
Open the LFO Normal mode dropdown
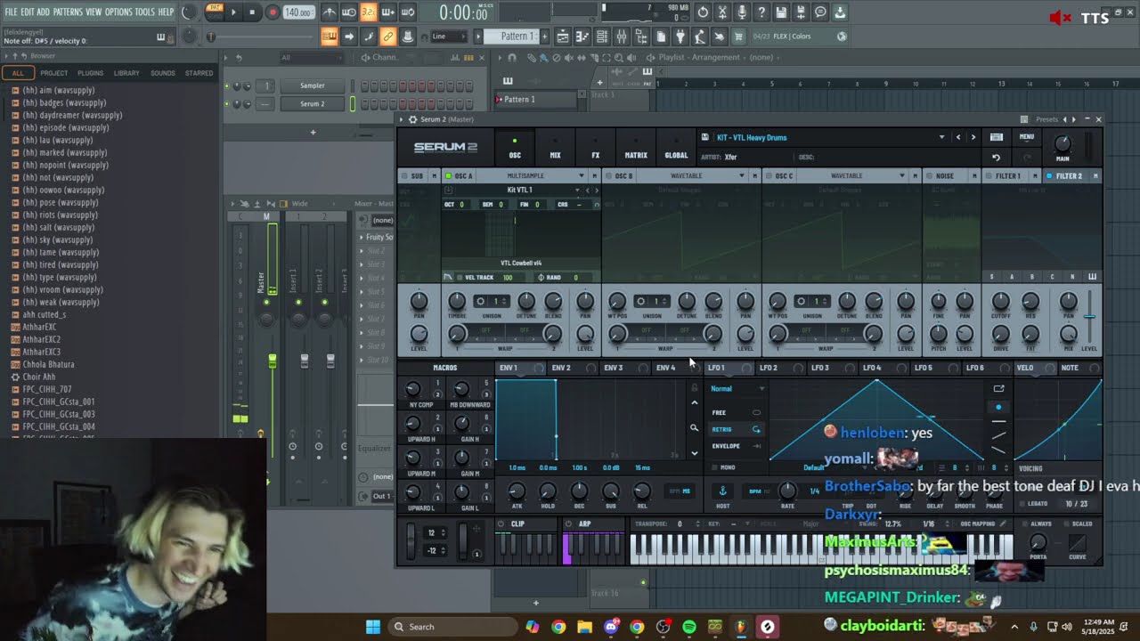[x=737, y=389]
